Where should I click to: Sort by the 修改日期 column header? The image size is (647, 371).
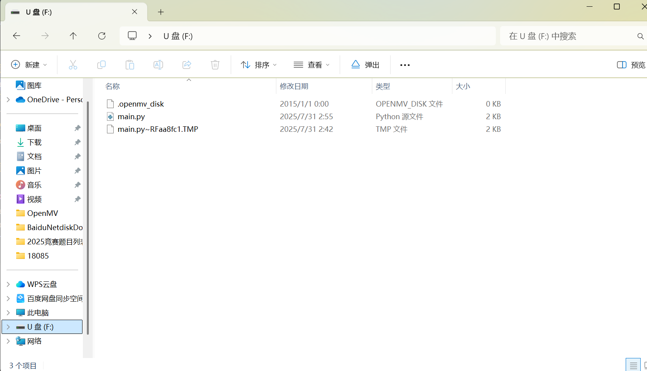pyautogui.click(x=294, y=86)
